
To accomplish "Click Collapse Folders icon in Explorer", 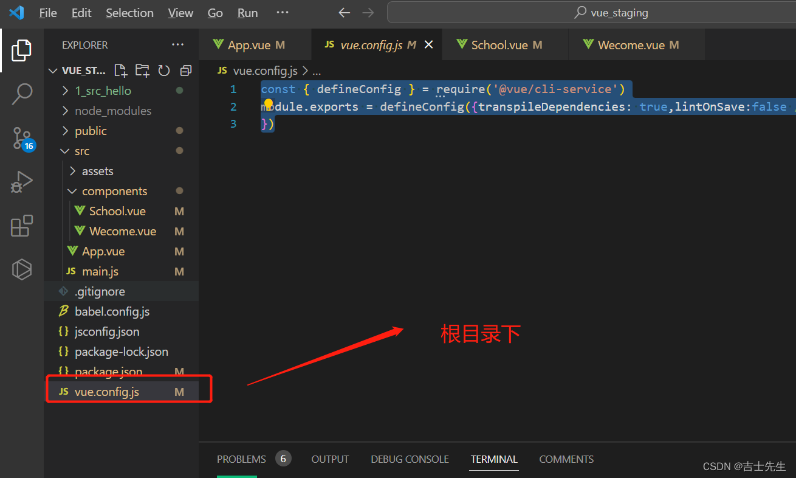I will 186,71.
